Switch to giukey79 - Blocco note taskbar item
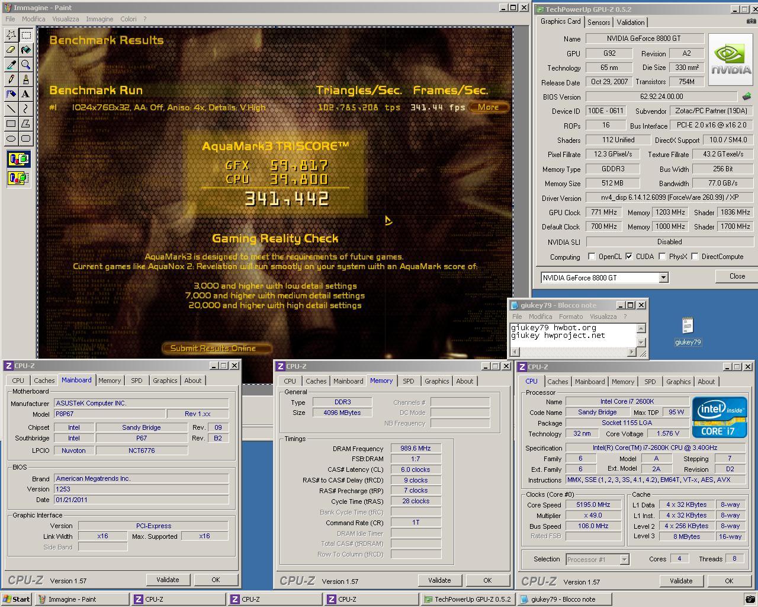 [564, 599]
